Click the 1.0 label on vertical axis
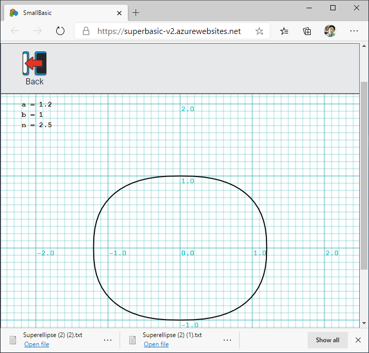This screenshot has height=353, width=369. [x=188, y=181]
